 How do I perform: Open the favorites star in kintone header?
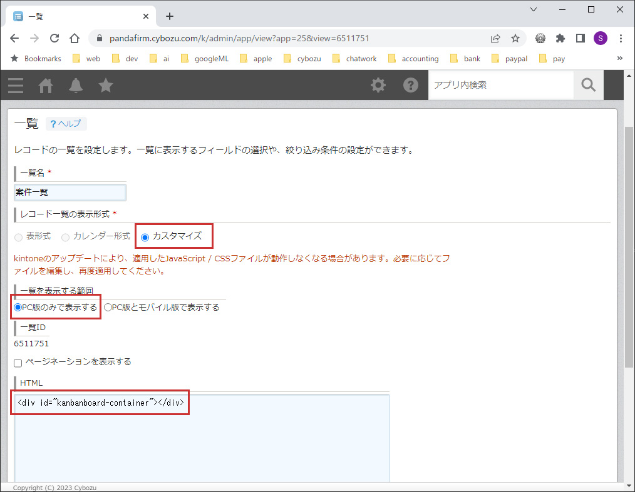(106, 85)
